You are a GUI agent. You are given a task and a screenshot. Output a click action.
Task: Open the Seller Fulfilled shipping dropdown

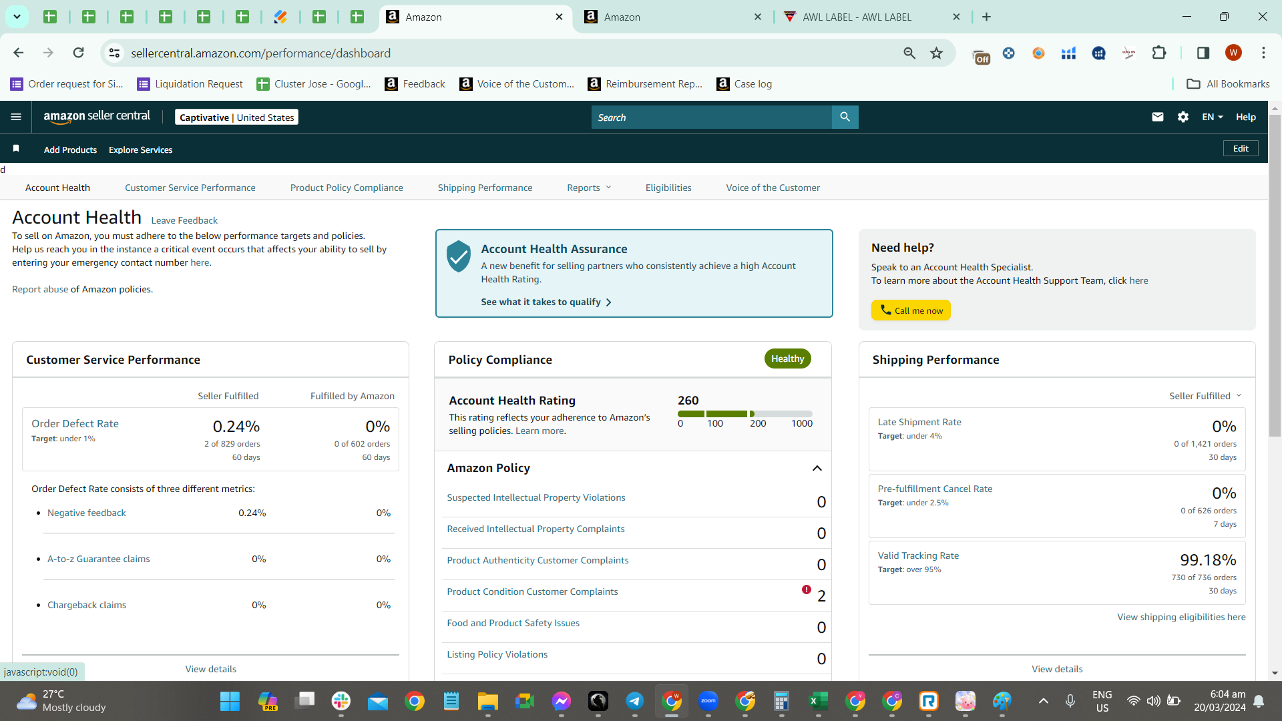[x=1205, y=396]
